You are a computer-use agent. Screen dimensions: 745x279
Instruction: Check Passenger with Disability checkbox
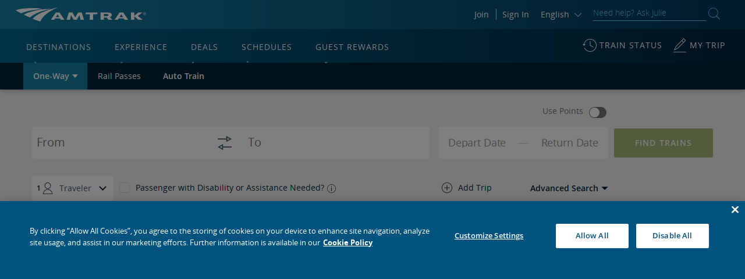point(125,188)
